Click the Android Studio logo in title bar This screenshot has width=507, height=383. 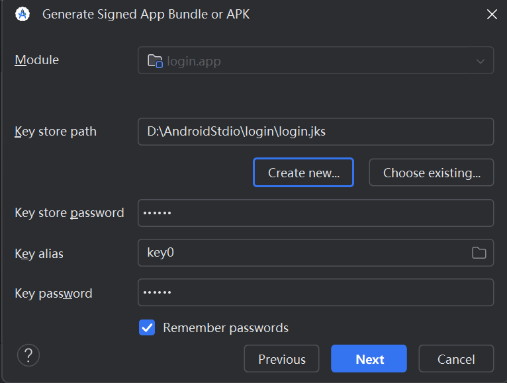tap(22, 14)
